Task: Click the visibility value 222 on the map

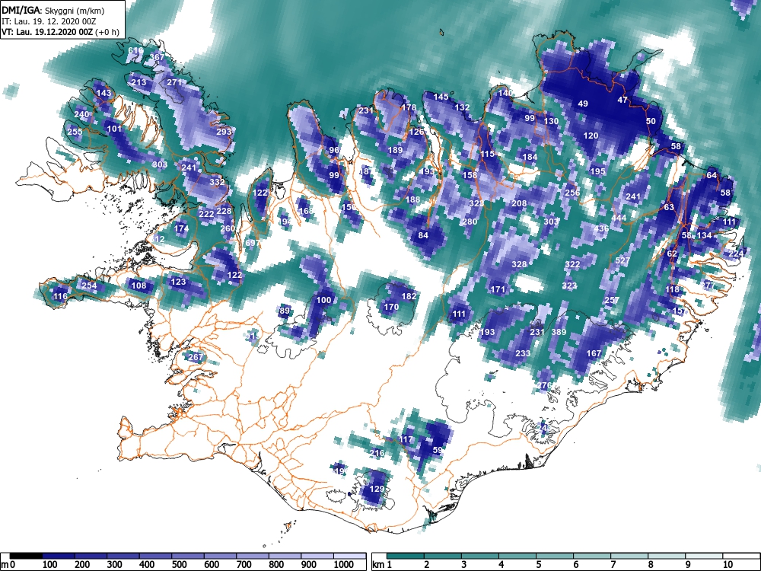Action: click(206, 214)
